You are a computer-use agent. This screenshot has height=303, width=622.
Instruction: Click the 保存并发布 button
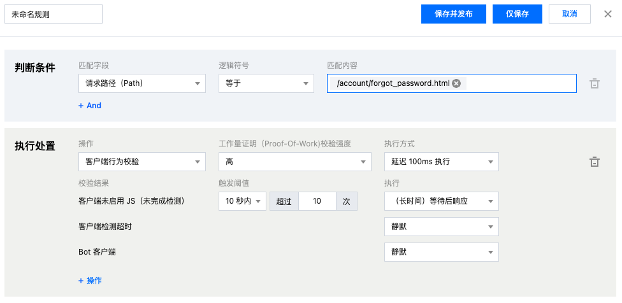tap(454, 14)
